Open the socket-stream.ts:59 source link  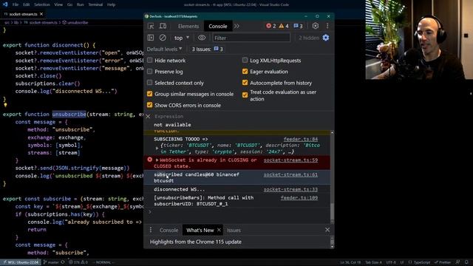290,160
